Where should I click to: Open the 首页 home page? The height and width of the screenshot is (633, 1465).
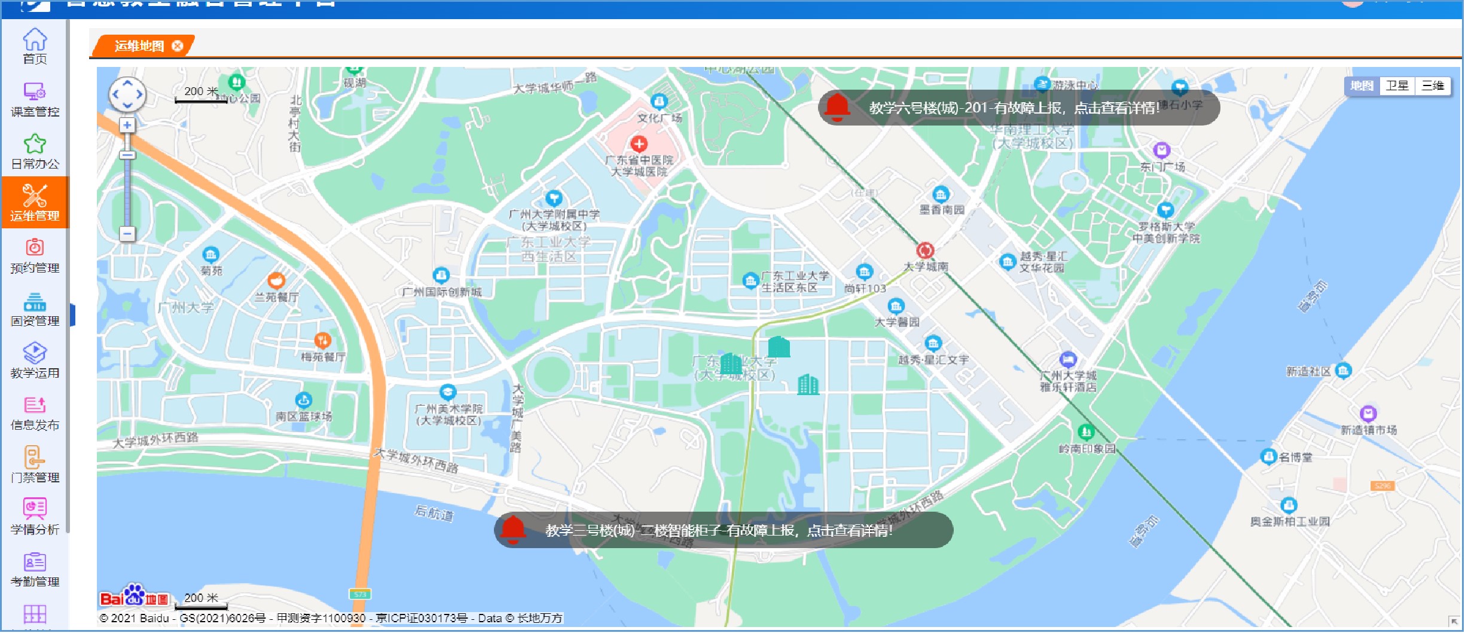(x=35, y=45)
